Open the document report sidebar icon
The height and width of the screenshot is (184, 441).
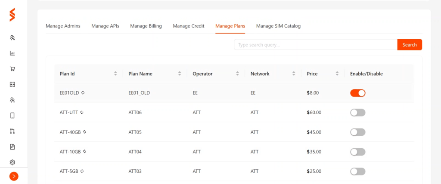click(12, 147)
